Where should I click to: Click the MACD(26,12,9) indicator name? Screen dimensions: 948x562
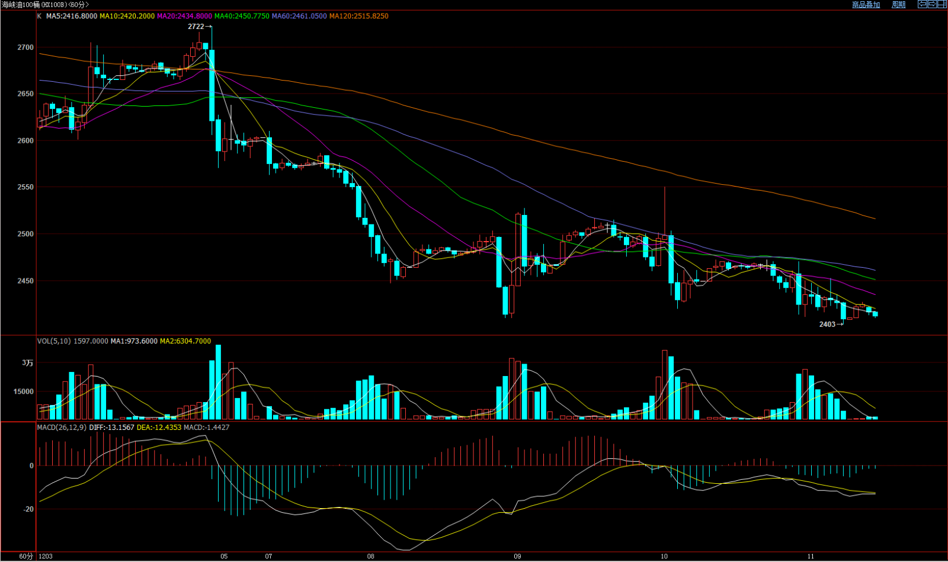tap(62, 427)
